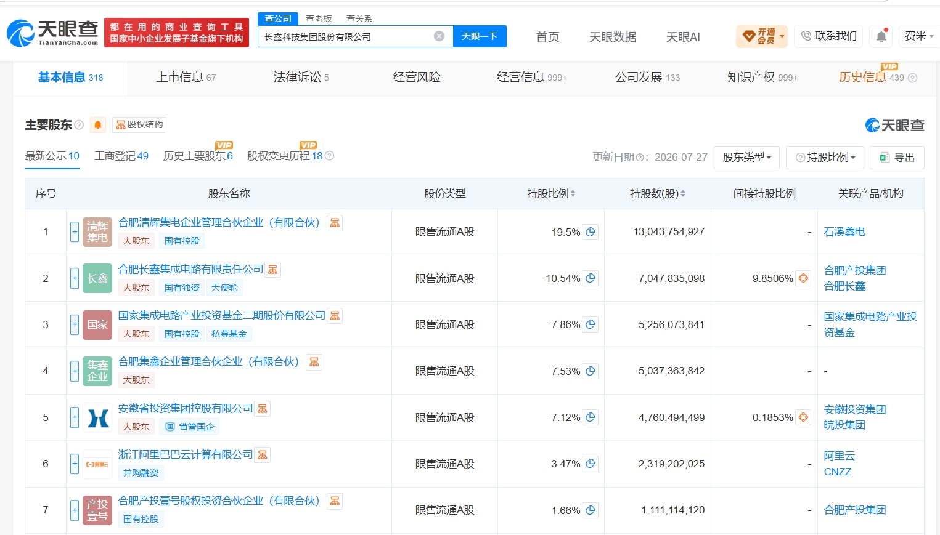Click the notification bell in top header
The height and width of the screenshot is (535, 940).
tap(881, 36)
